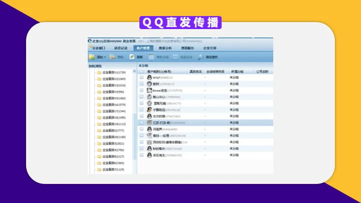
Task: Open 企业服务16(1579) group link
Action: point(114,105)
